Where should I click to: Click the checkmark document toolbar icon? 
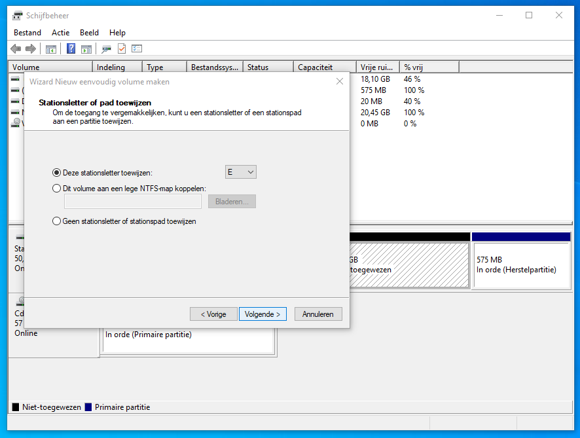pos(122,48)
